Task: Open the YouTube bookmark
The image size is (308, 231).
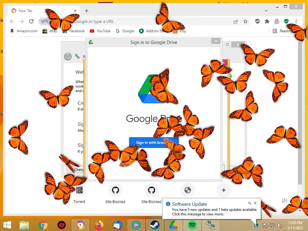Action: pyautogui.click(x=100, y=31)
